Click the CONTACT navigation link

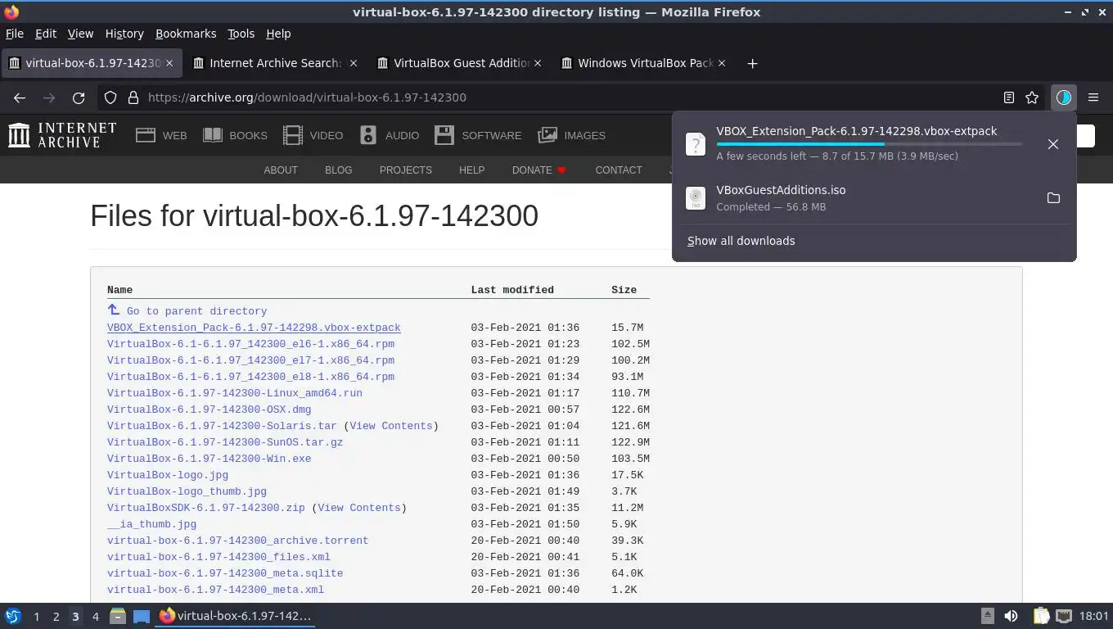619,170
